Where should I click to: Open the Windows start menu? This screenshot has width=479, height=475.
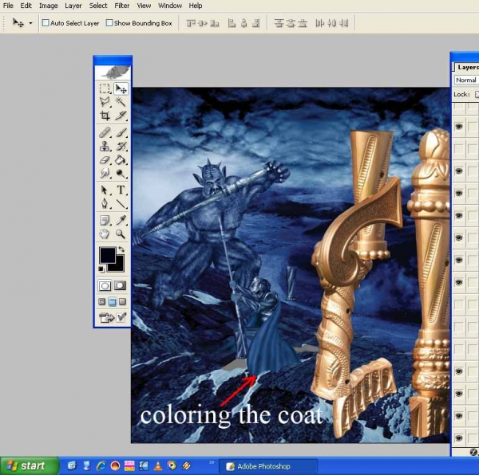[30, 465]
